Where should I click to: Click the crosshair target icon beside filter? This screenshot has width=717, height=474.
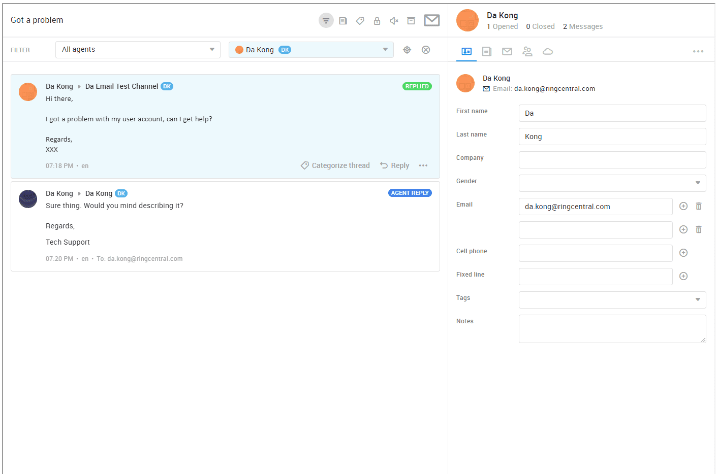tap(407, 50)
